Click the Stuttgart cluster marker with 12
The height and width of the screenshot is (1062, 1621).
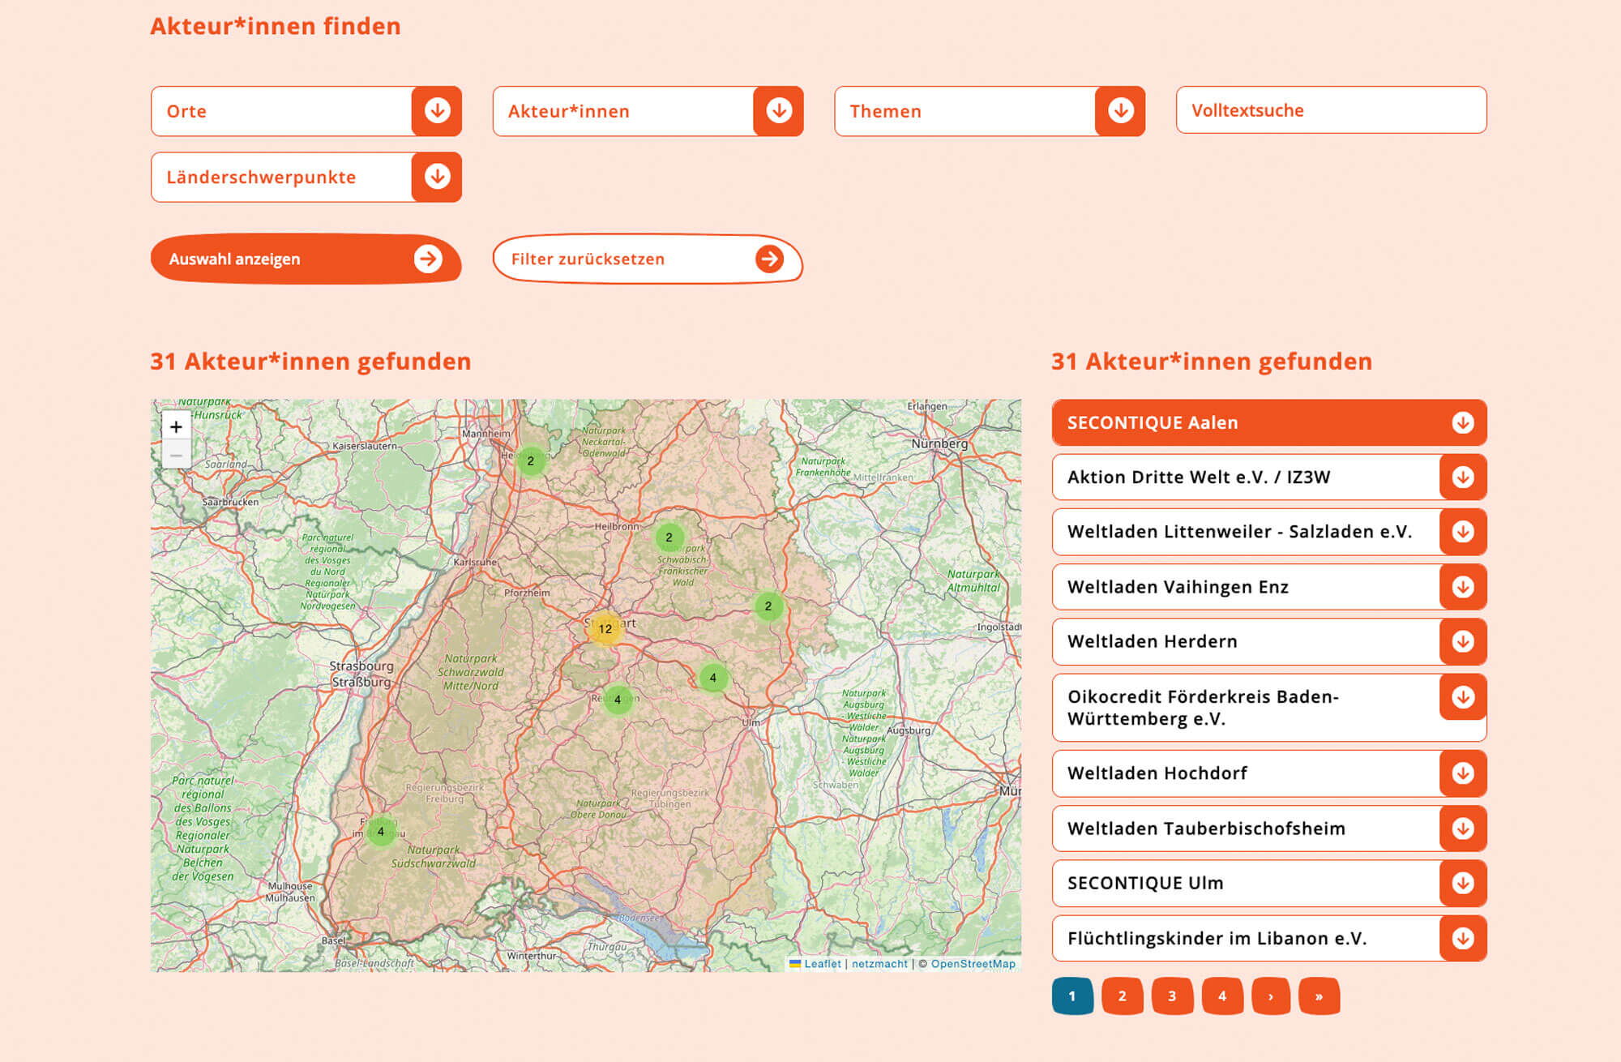(x=605, y=628)
